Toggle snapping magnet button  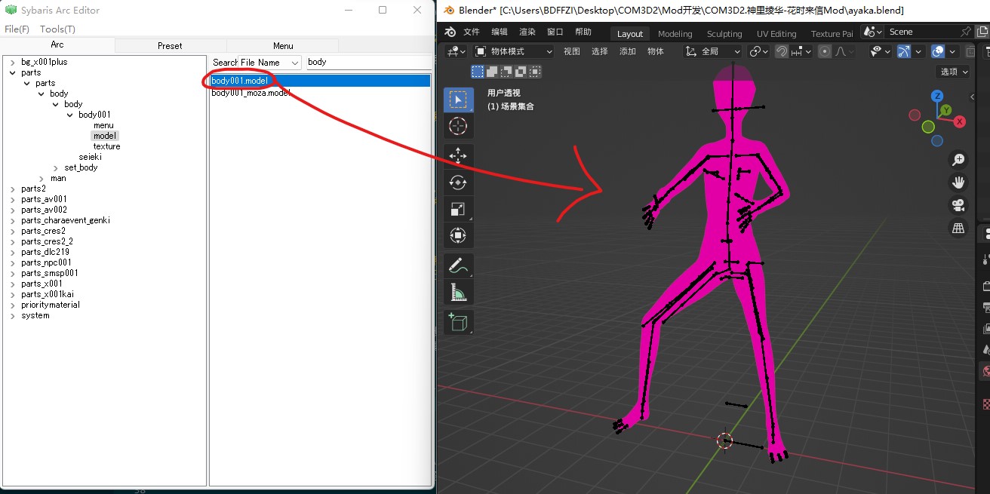tap(782, 51)
